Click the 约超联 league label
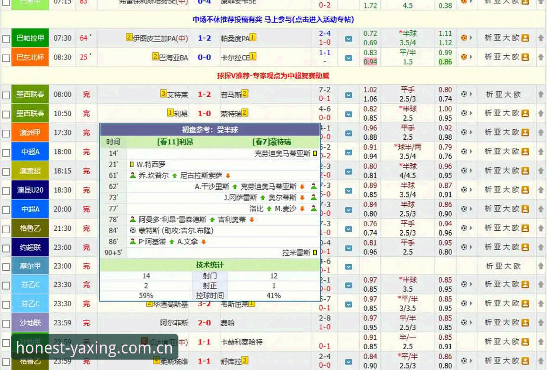This screenshot has height=370, width=547. point(30,247)
